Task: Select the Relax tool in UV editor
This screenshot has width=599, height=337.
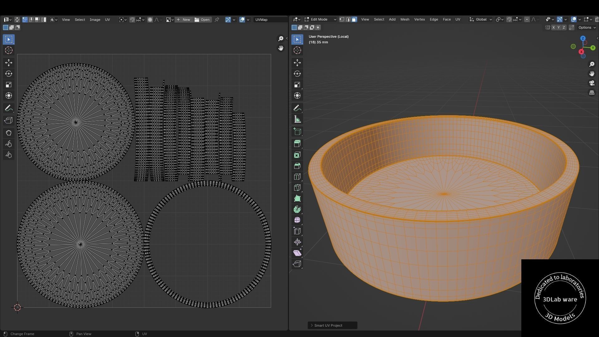Action: tap(8, 144)
